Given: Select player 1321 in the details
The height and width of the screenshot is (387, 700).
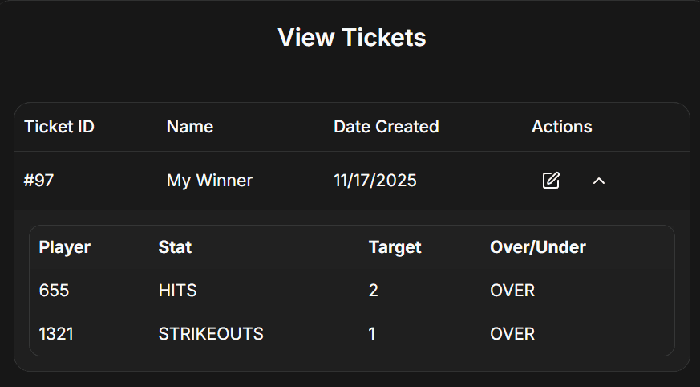Looking at the screenshot, I should click(56, 333).
